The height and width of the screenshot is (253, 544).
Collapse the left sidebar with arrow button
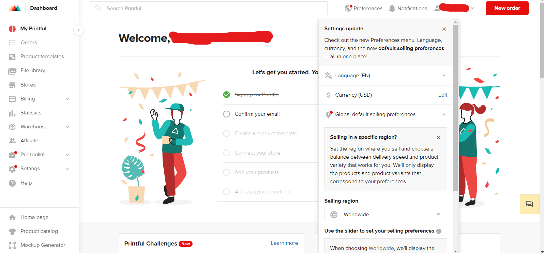pos(79,30)
